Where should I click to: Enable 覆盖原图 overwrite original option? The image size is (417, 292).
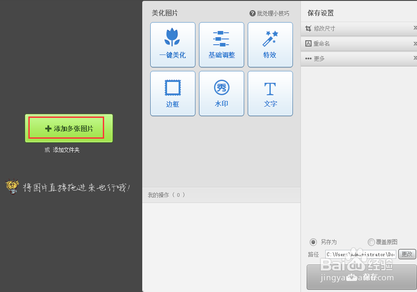(371, 242)
